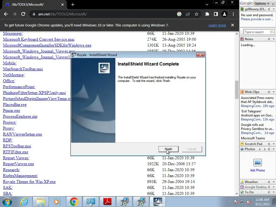Collapse the Web Clips gadget
Image resolution: width=276 pixels, height=207 pixels.
tap(269, 92)
